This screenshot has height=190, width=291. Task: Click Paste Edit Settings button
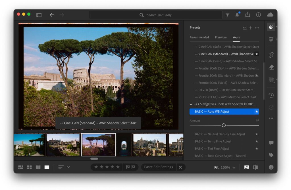[x=159, y=167]
